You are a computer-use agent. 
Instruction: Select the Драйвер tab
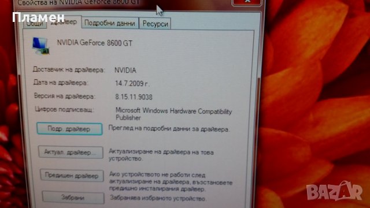click(x=64, y=22)
